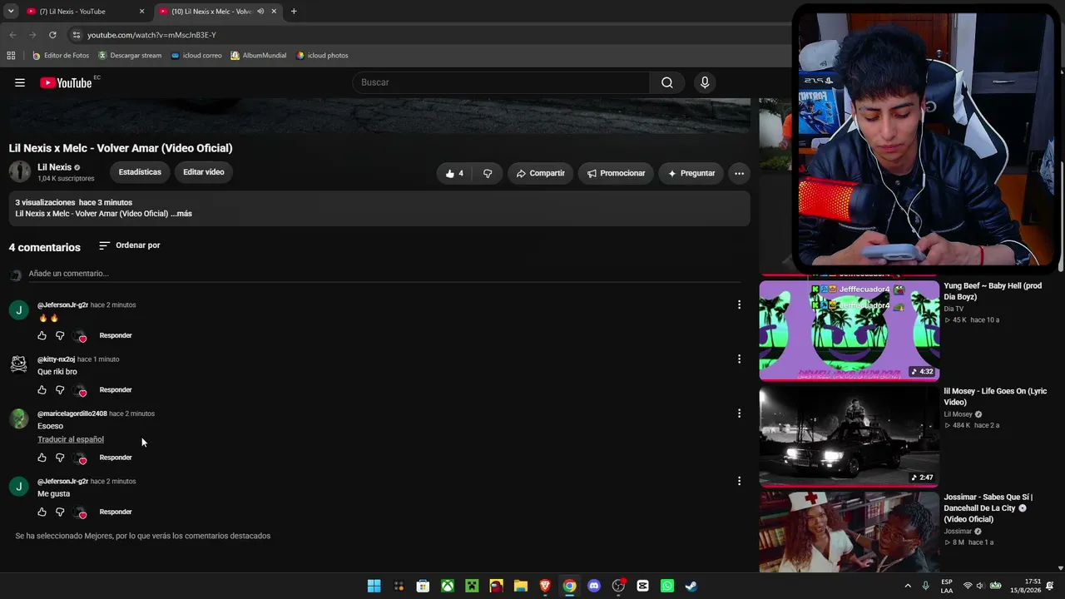Give a heart to "Que riki bro" comment
The height and width of the screenshot is (599, 1065).
point(80,390)
